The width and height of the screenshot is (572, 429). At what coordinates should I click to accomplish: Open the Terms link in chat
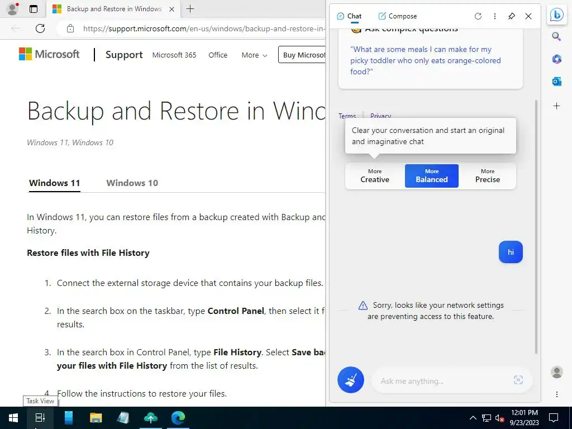[x=347, y=116]
